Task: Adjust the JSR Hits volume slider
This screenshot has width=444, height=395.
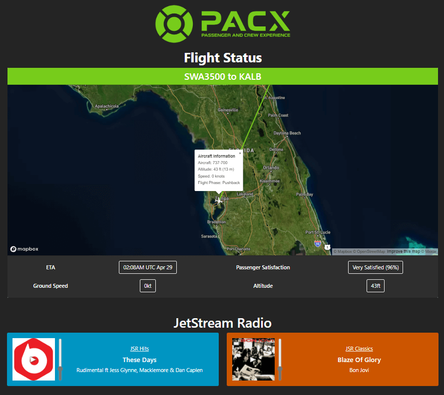Action: tap(60, 360)
